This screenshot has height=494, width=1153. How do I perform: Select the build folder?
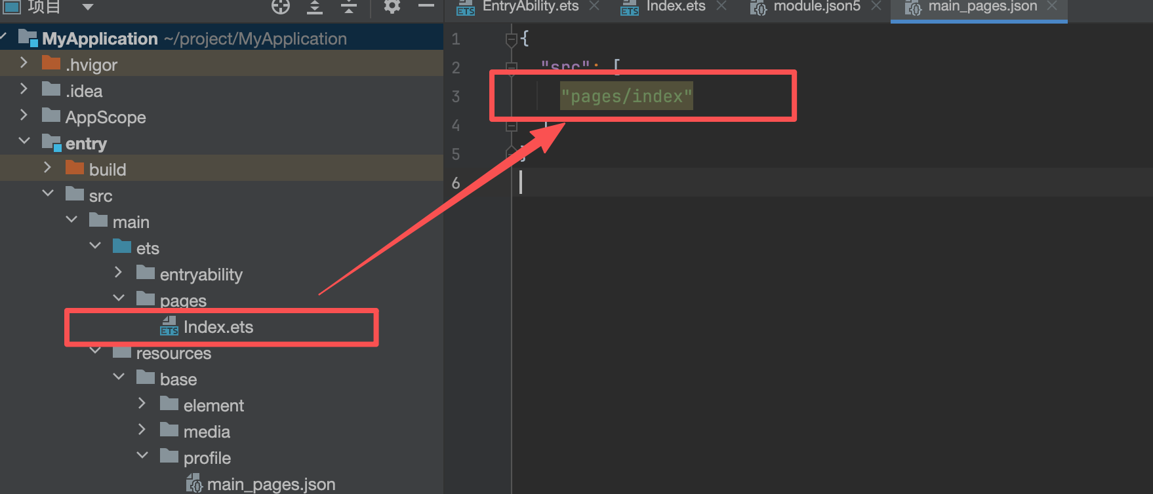(107, 170)
